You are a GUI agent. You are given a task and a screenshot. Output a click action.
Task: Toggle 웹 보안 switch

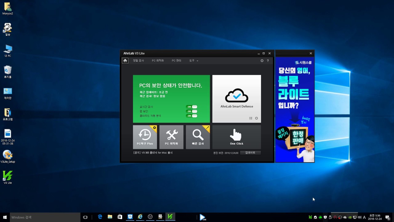click(x=191, y=111)
